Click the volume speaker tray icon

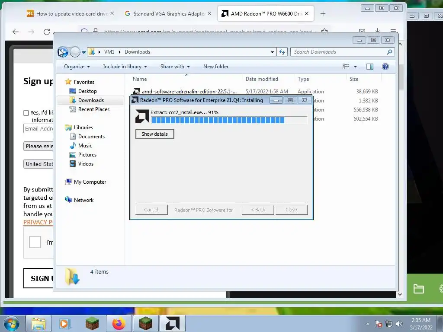pyautogui.click(x=399, y=324)
